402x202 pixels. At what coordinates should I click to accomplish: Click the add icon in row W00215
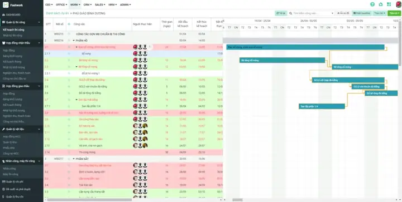pos(69,34)
